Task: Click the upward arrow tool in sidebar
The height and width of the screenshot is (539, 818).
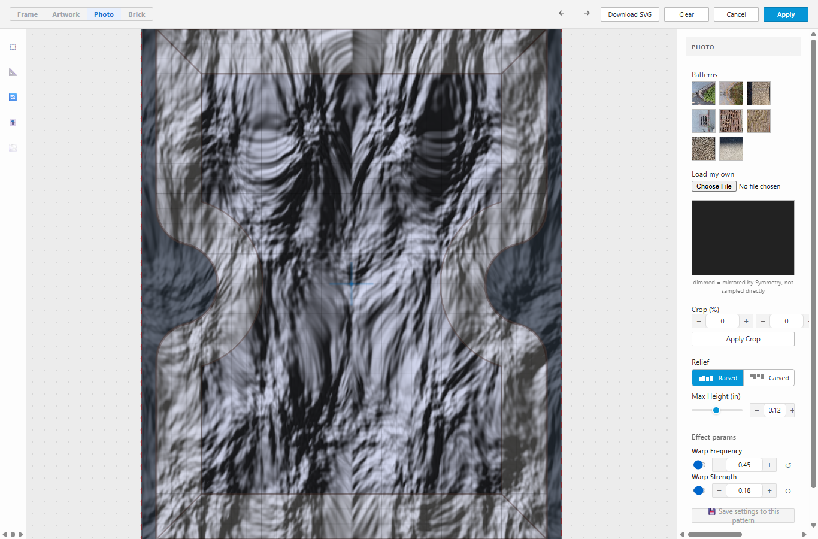Action: [x=13, y=122]
